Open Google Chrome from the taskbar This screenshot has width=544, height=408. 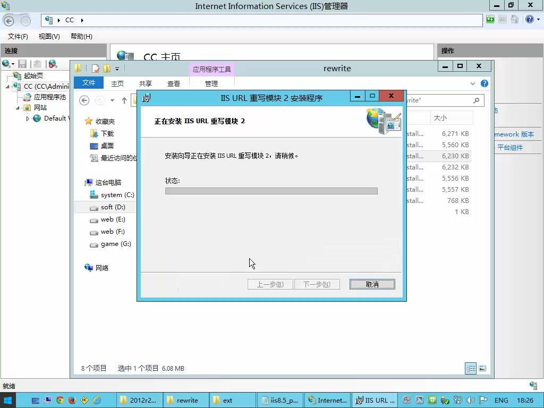[60, 401]
